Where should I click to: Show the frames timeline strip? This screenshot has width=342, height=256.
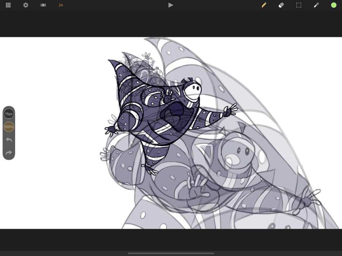[x=43, y=5]
